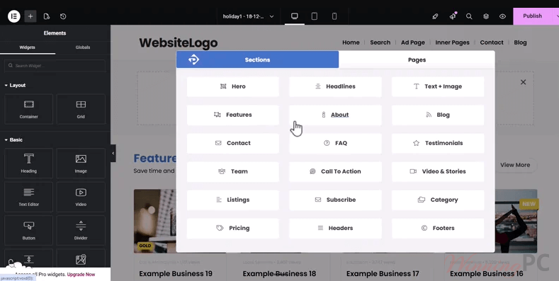This screenshot has height=281, width=559.
Task: Choose the Features section category
Action: click(233, 115)
